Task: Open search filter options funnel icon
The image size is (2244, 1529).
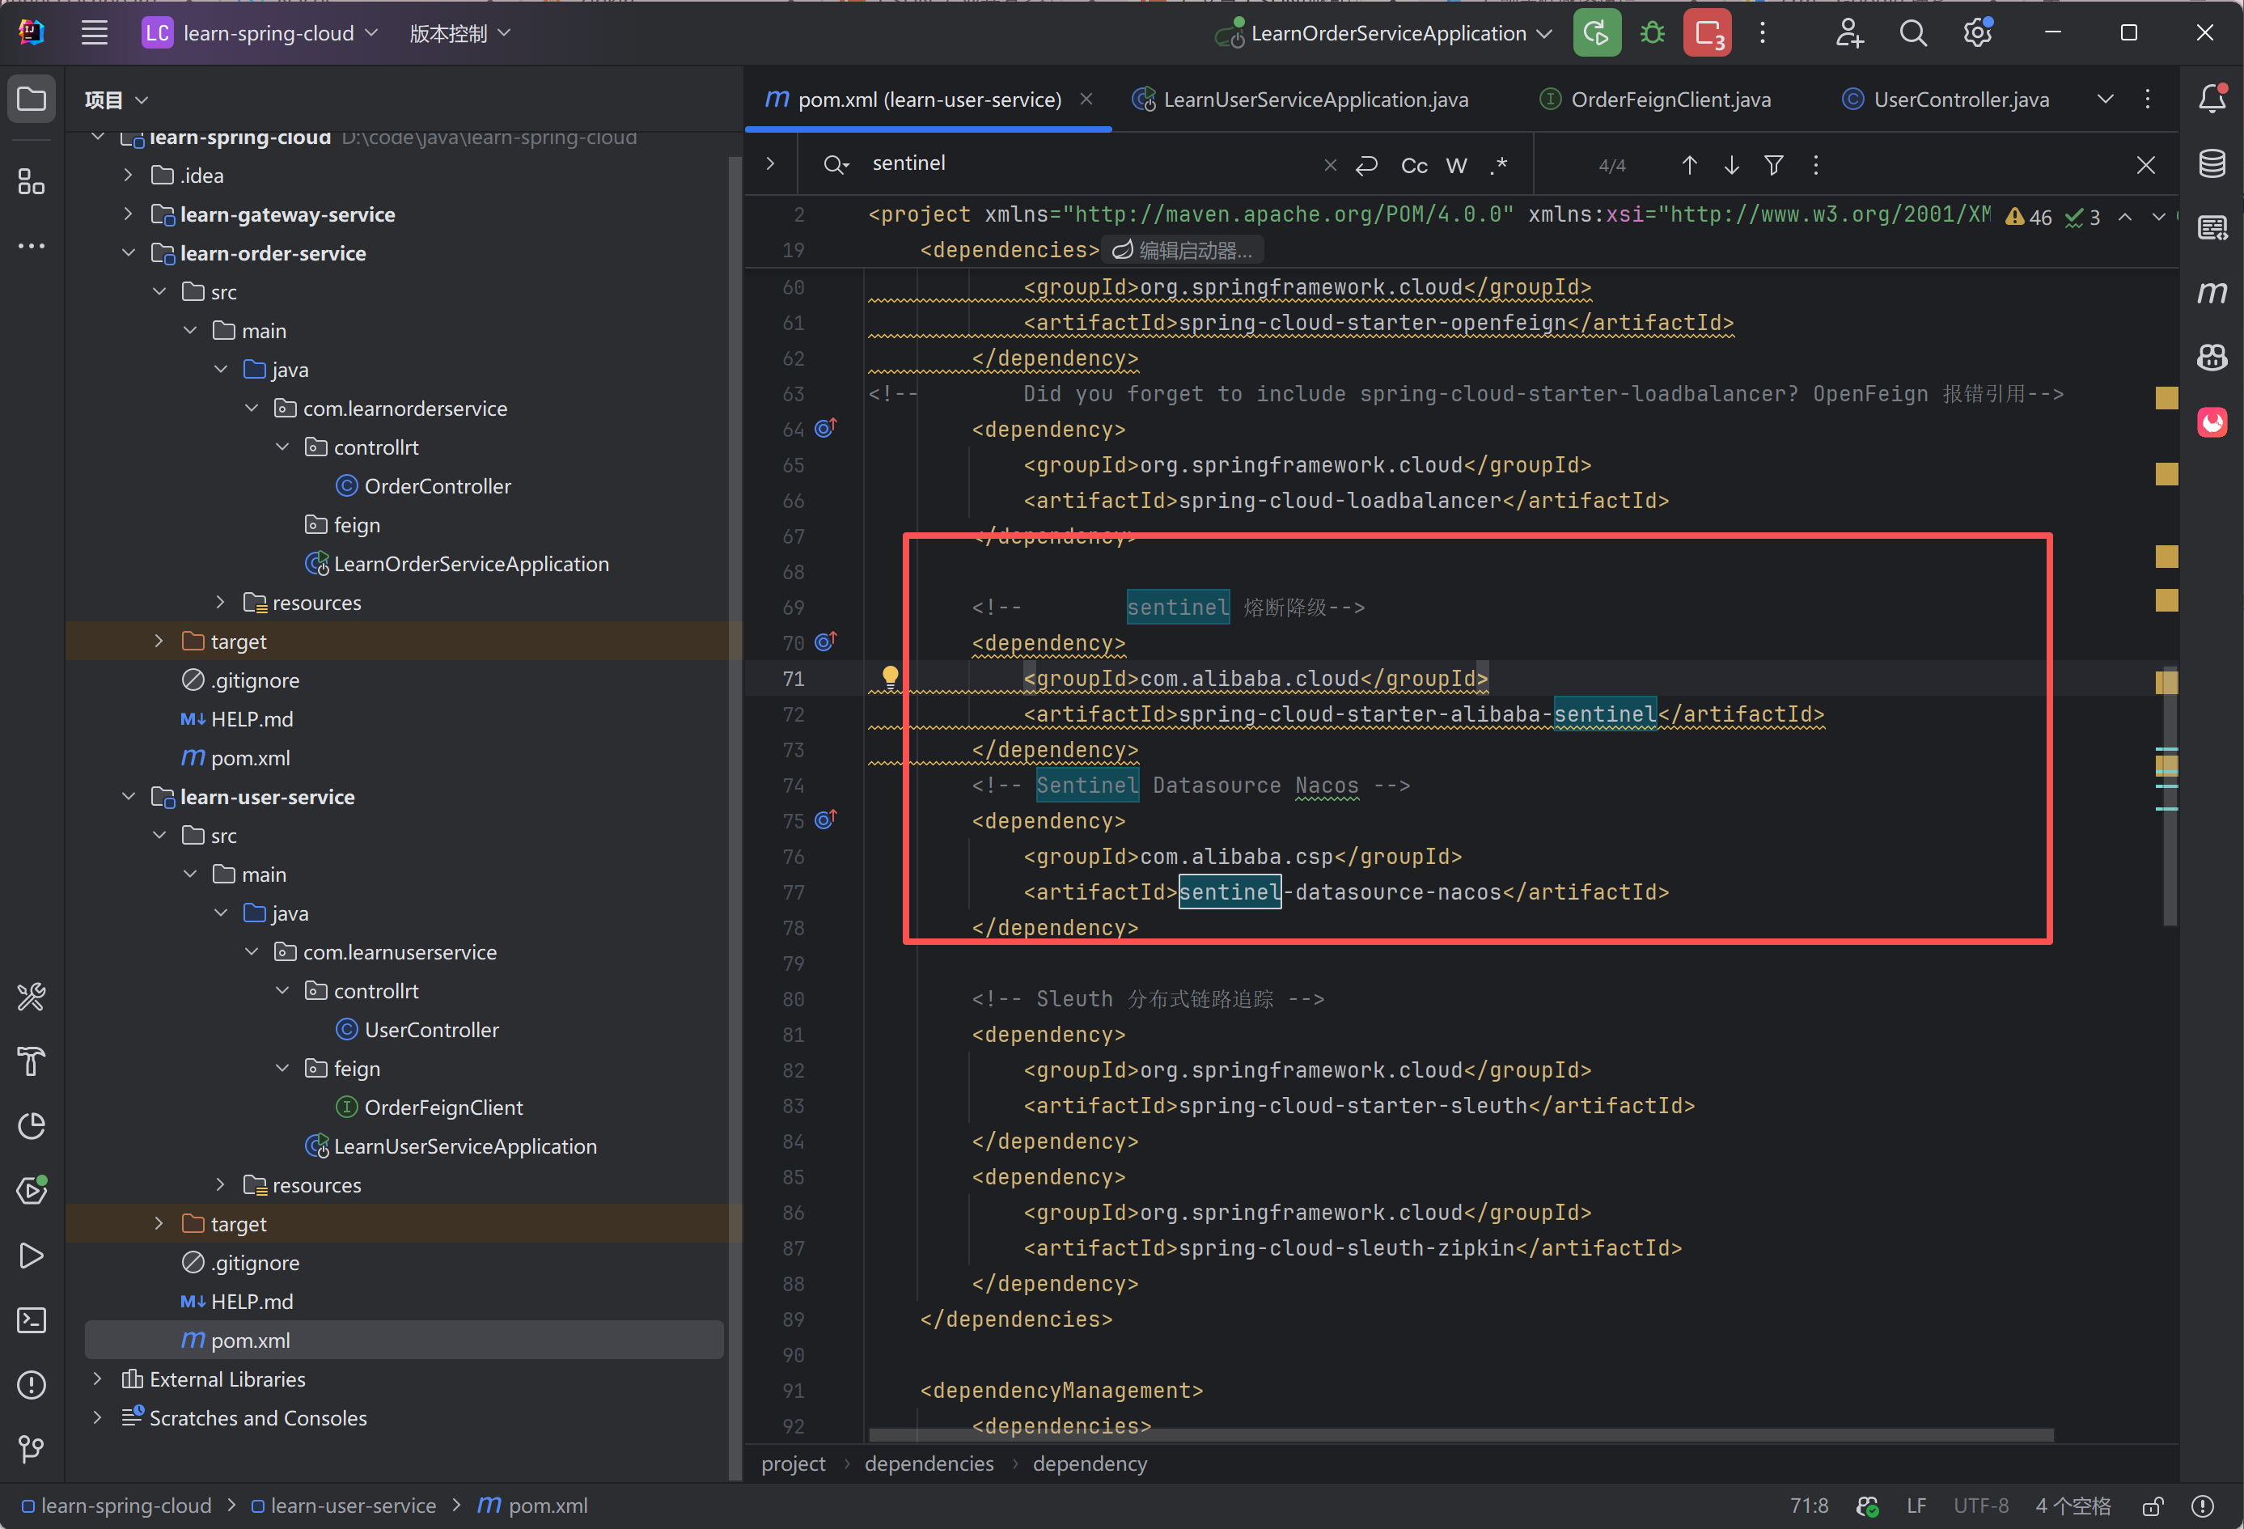Action: coord(1774,164)
